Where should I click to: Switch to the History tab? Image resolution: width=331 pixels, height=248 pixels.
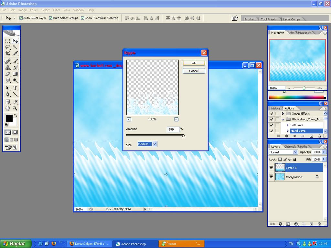pos(276,108)
